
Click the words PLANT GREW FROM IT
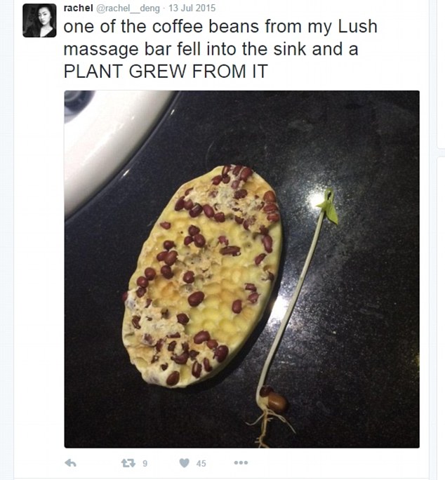click(x=166, y=71)
